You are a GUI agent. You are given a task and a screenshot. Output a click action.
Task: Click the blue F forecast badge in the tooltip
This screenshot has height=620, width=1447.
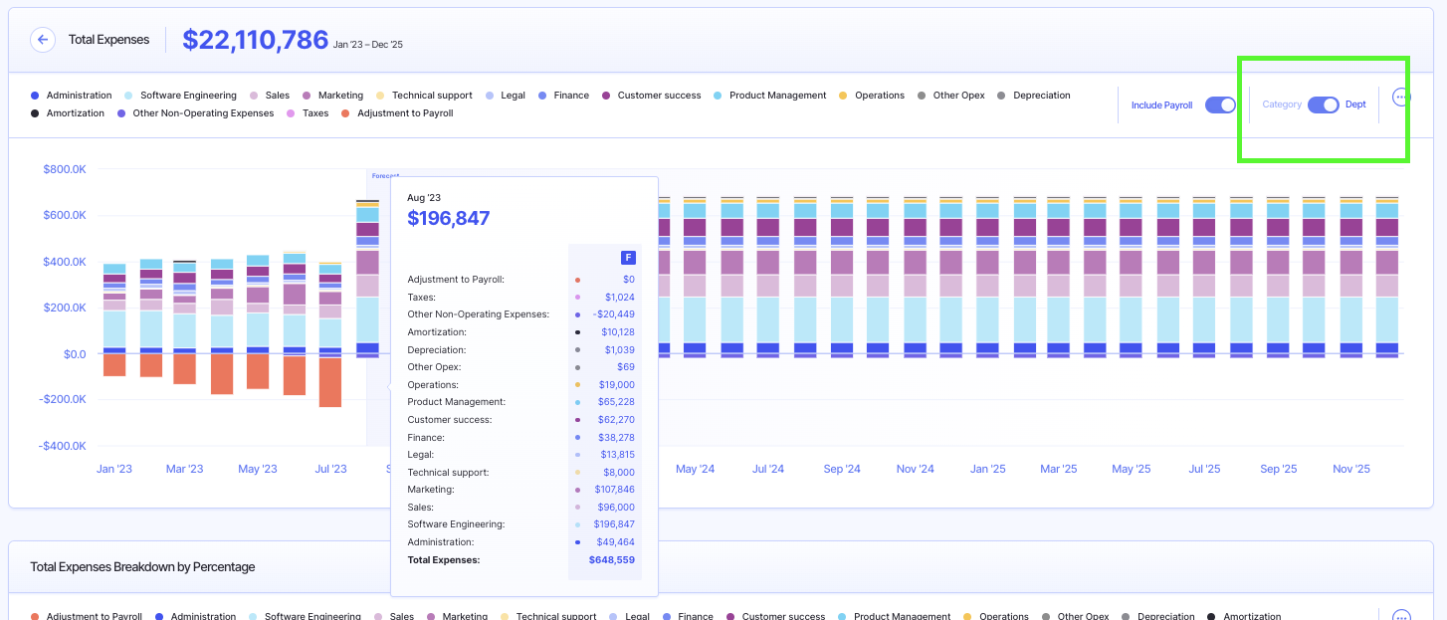(x=628, y=258)
